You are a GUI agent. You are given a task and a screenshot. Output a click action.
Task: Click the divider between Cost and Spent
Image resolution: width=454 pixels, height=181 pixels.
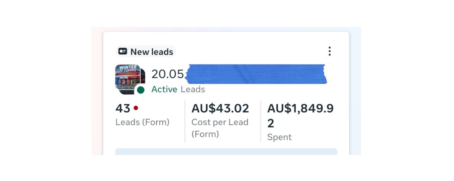coord(261,121)
